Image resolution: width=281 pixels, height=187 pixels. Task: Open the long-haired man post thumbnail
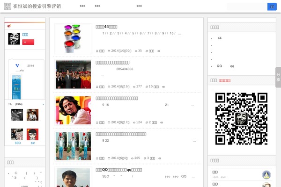(x=74, y=110)
